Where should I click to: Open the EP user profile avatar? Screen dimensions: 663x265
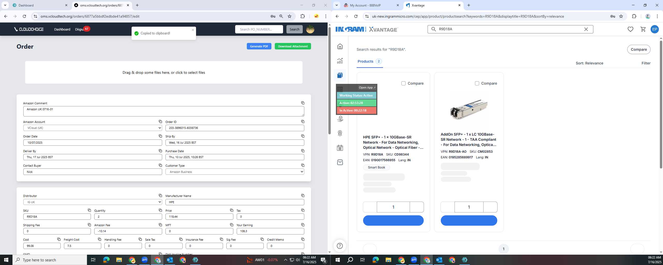click(654, 29)
